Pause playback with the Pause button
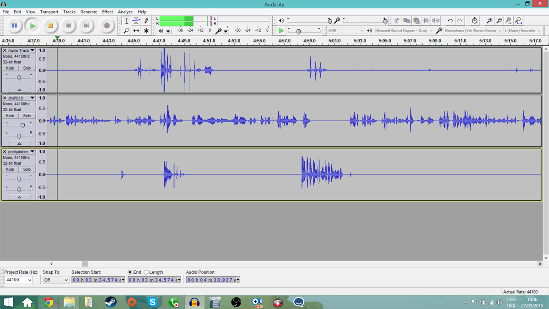The image size is (549, 309). 14,26
